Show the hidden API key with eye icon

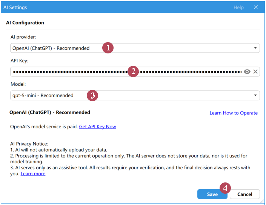click(247, 72)
